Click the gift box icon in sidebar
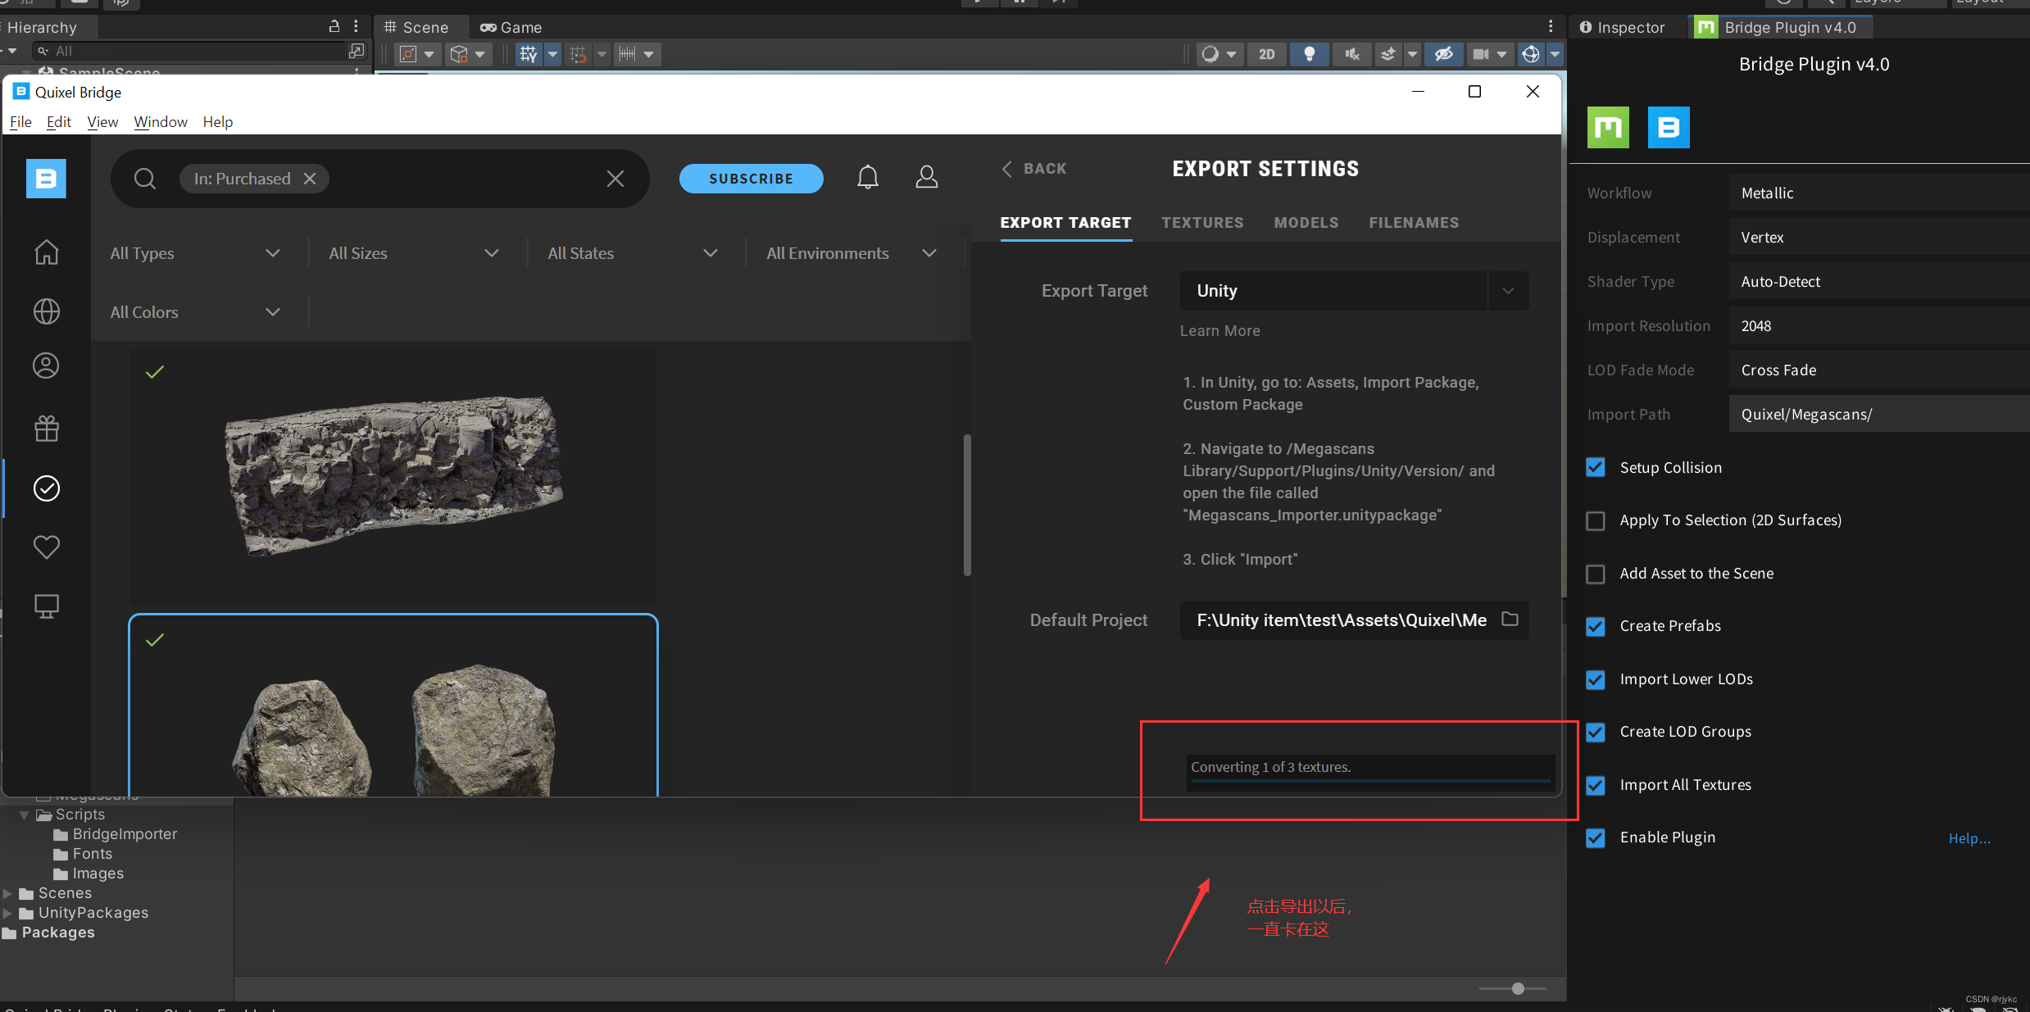The width and height of the screenshot is (2030, 1012). (x=46, y=429)
